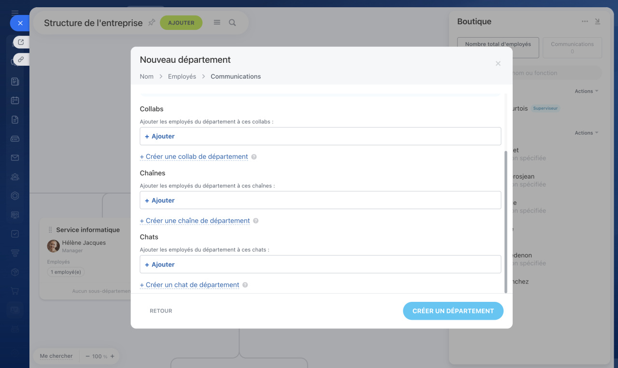Show help icon for chaîne de département
The image size is (618, 368).
pyautogui.click(x=256, y=221)
